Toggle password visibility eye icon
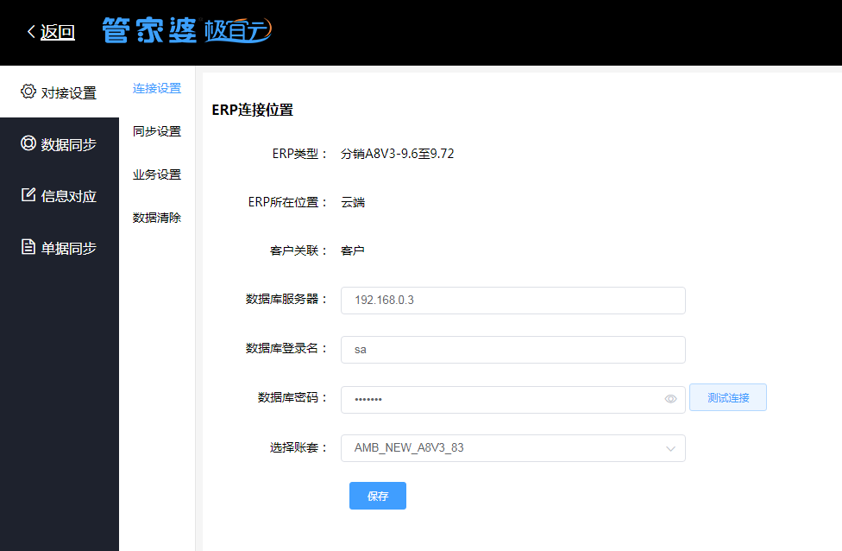This screenshot has height=551, width=842. 670,399
